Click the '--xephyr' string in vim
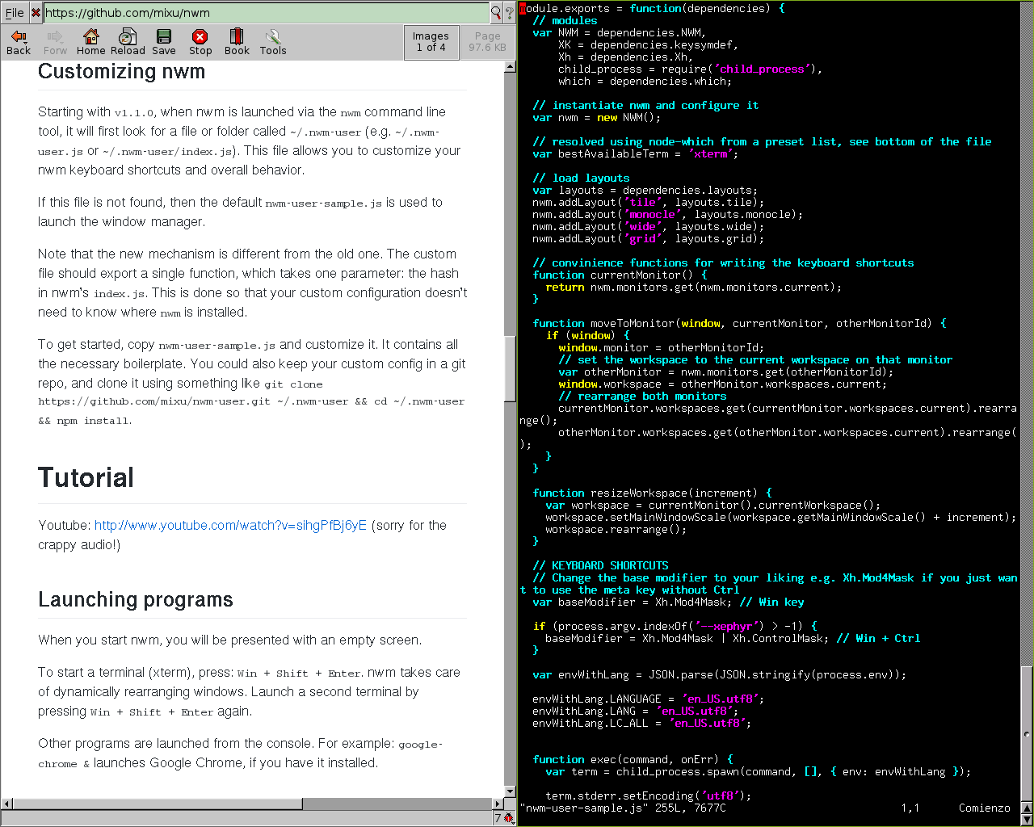The height and width of the screenshot is (827, 1034). pyautogui.click(x=726, y=627)
